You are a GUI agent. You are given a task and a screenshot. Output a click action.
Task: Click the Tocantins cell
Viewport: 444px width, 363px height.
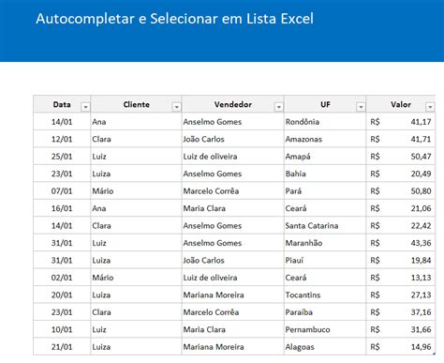tap(325, 295)
